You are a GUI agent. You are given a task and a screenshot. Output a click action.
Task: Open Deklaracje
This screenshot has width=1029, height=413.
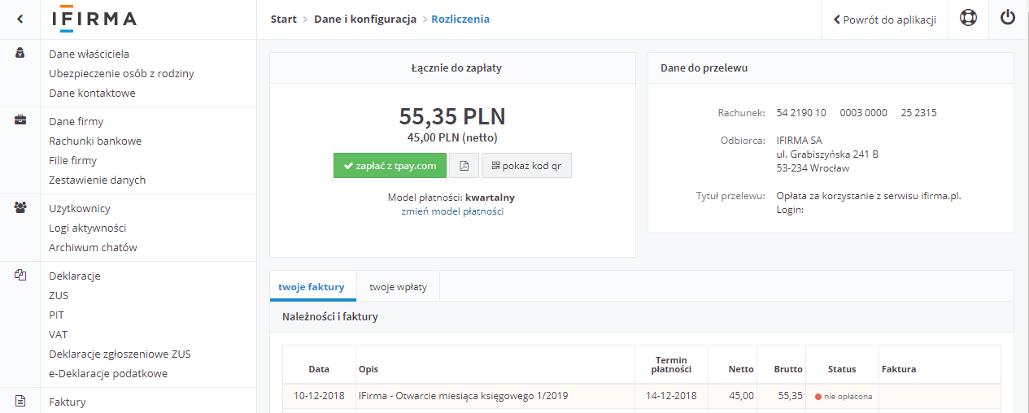pos(74,276)
